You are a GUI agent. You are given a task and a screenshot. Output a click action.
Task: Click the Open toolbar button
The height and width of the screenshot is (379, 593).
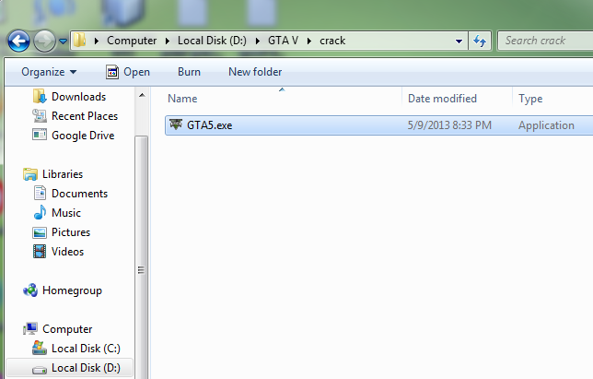(128, 72)
